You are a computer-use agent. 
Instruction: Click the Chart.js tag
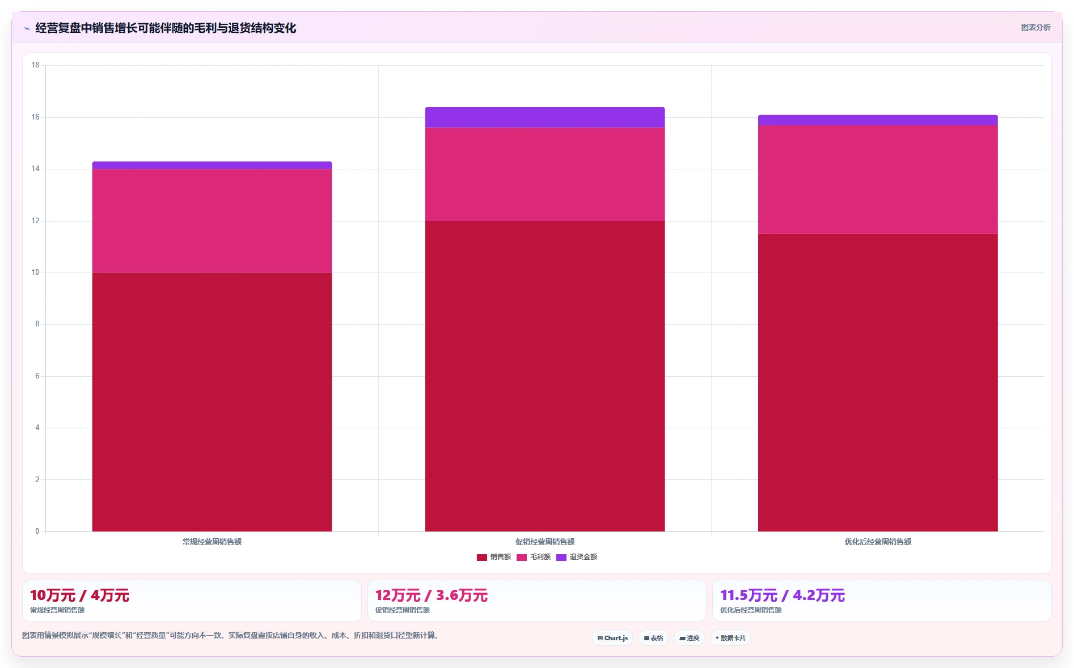tap(612, 638)
